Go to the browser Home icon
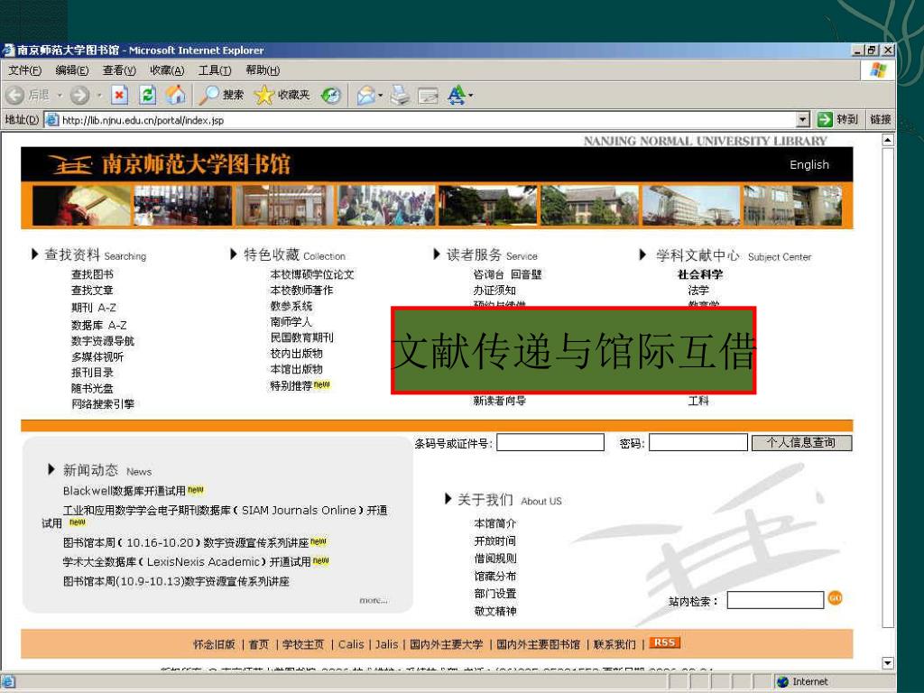This screenshot has height=693, width=924. [x=175, y=95]
